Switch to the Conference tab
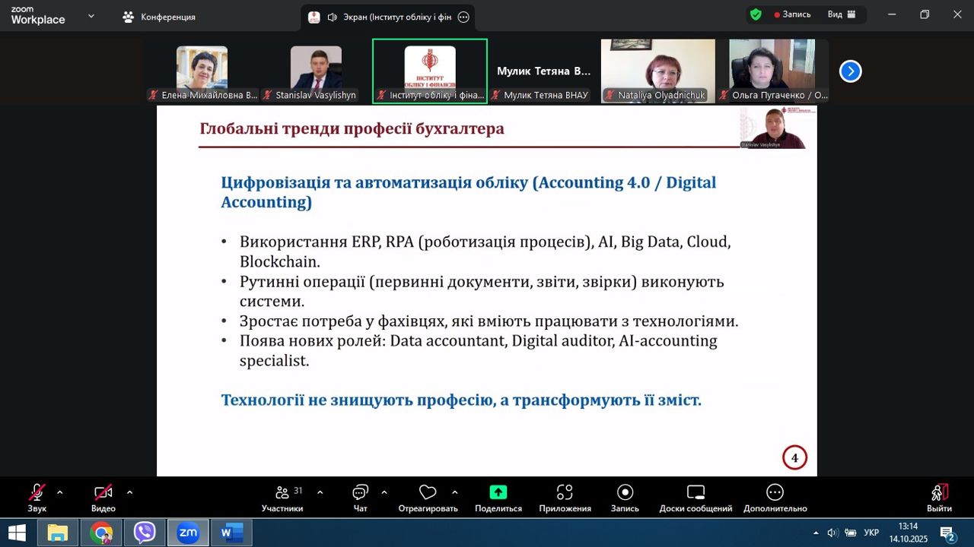 coord(160,17)
